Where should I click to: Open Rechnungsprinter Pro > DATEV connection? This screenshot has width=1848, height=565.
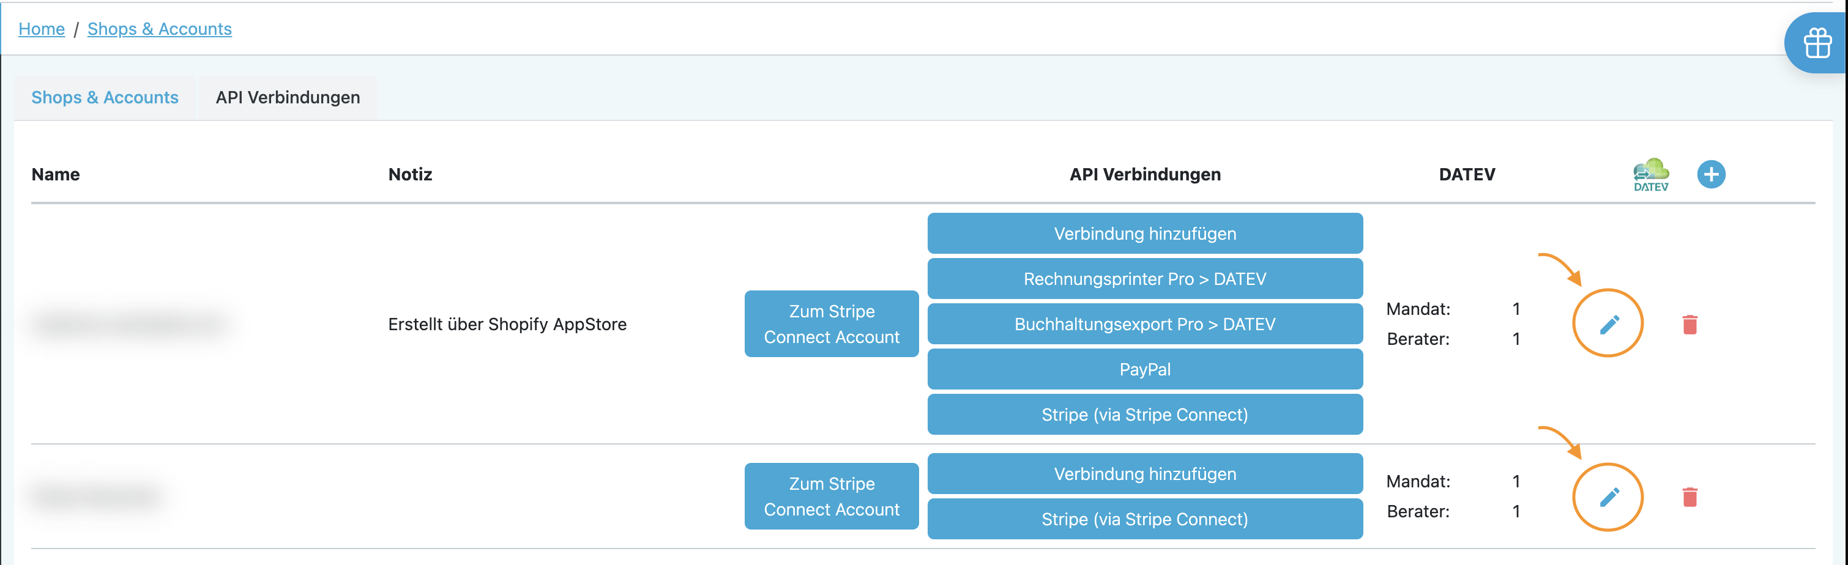(x=1145, y=278)
